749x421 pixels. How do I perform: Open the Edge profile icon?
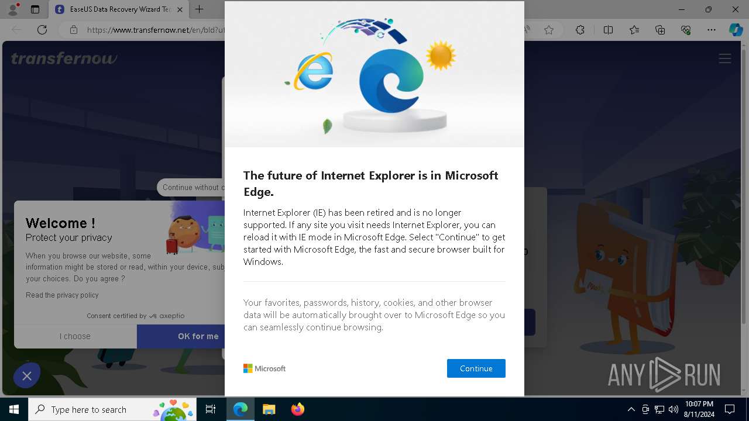pos(13,9)
